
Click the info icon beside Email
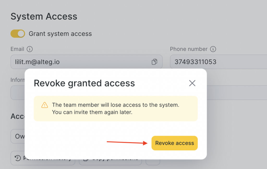click(x=30, y=49)
